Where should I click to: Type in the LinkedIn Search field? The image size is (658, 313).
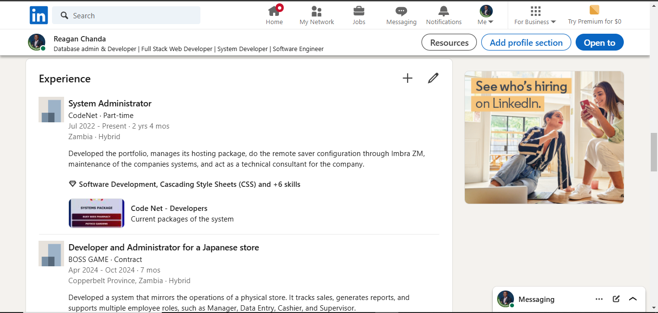pyautogui.click(x=130, y=15)
